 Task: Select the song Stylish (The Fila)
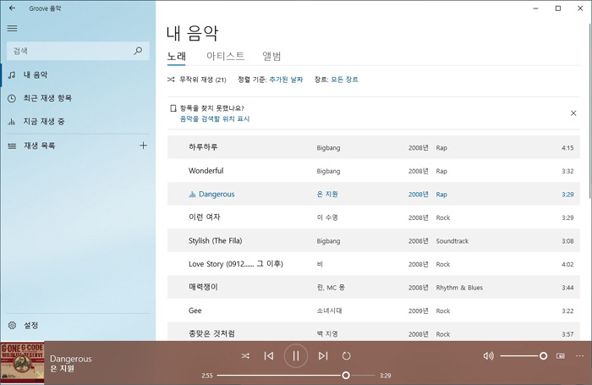(x=374, y=240)
